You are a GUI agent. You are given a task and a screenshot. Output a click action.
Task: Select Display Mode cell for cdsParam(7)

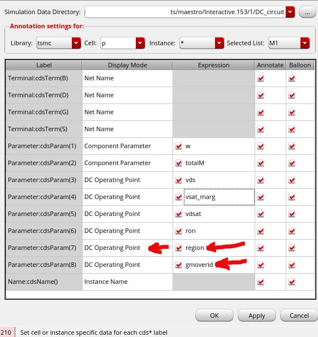tap(127, 248)
